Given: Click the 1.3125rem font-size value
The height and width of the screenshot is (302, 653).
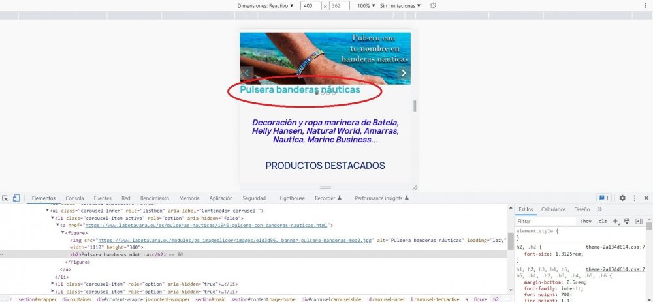Looking at the screenshot, I should click(569, 254).
